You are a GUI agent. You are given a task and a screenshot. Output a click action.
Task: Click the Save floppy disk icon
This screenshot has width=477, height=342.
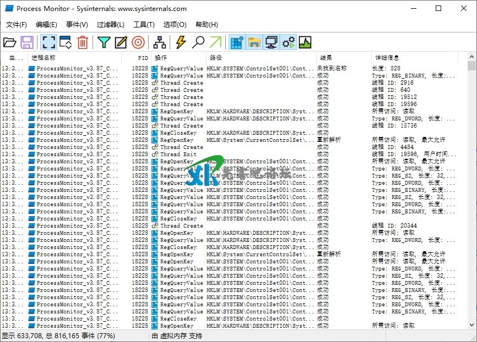28,42
